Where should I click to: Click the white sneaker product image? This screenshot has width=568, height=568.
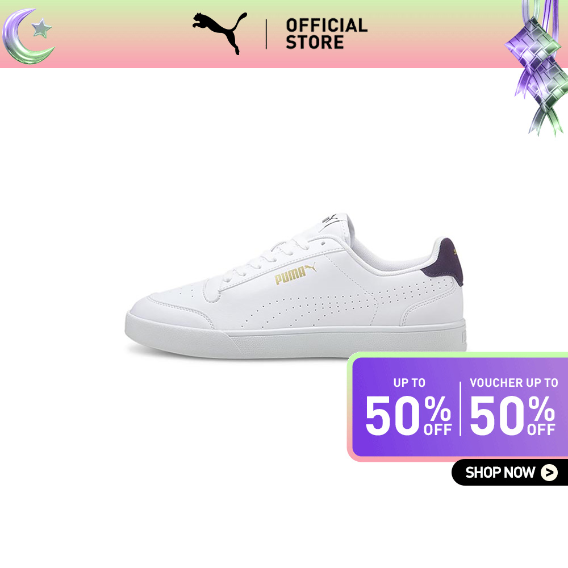click(x=295, y=286)
